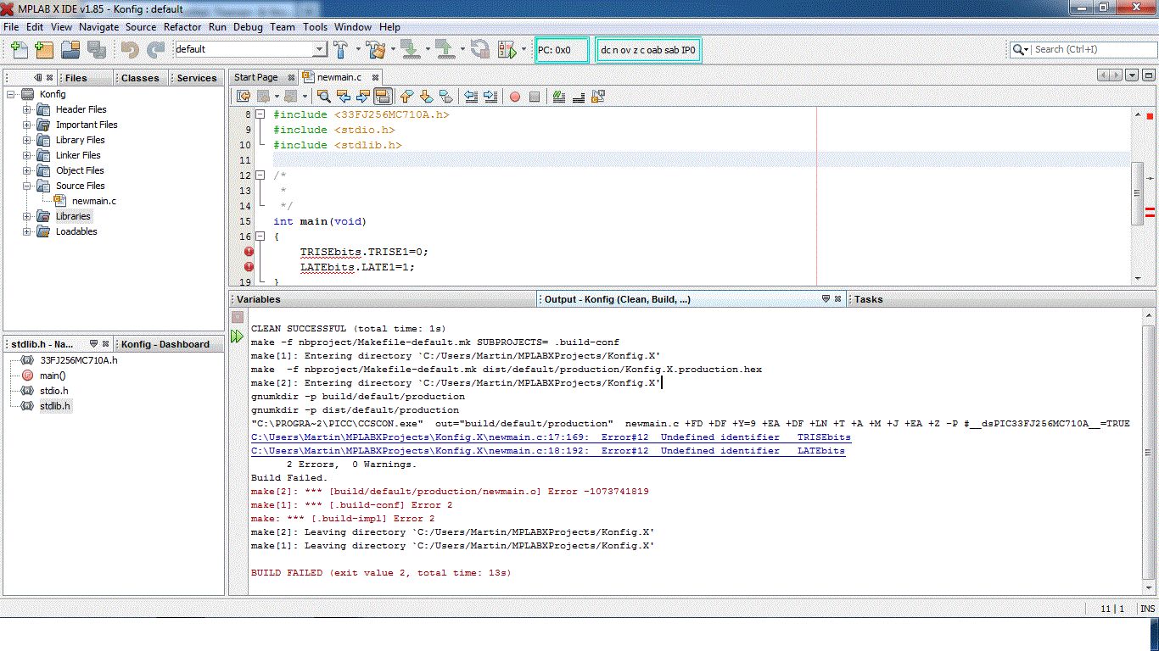
Task: Open the Refactor menu
Action: click(x=182, y=27)
